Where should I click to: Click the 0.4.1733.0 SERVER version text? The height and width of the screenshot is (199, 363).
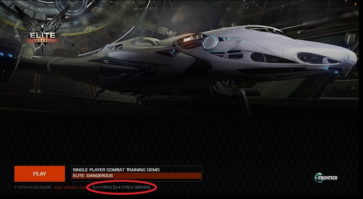pyautogui.click(x=132, y=187)
